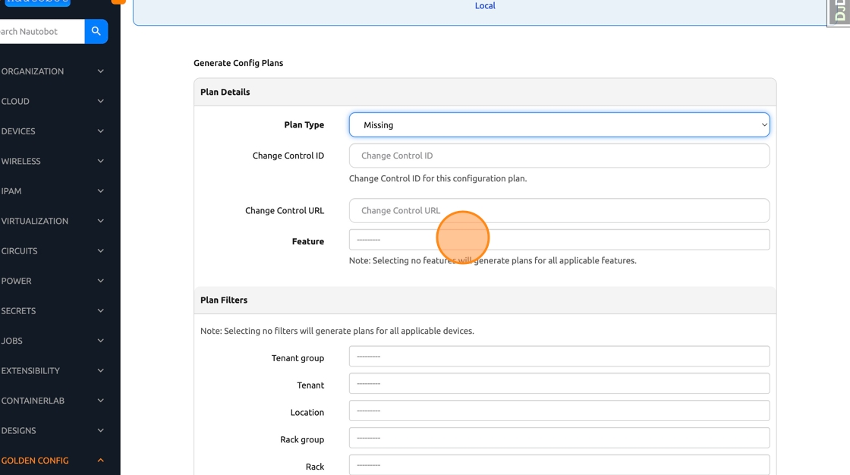The image size is (850, 475).
Task: Click the Plan Filters panel heading
Action: (x=224, y=300)
